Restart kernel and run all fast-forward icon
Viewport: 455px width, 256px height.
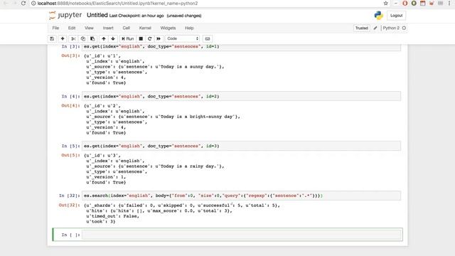pyautogui.click(x=159, y=38)
